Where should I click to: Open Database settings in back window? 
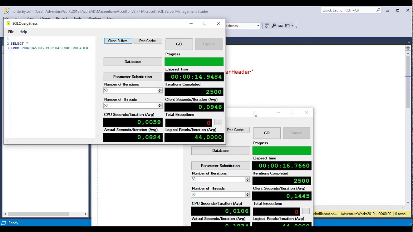tap(220, 150)
